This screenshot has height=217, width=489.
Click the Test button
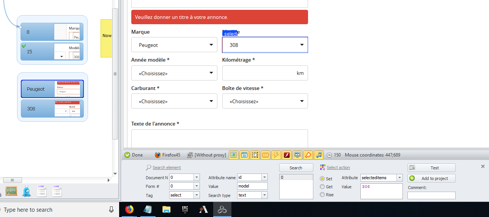[431, 168]
